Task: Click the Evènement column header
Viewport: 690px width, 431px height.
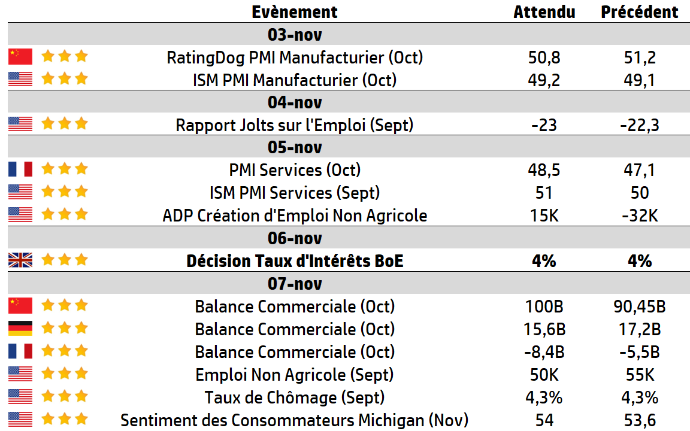Action: point(295,12)
